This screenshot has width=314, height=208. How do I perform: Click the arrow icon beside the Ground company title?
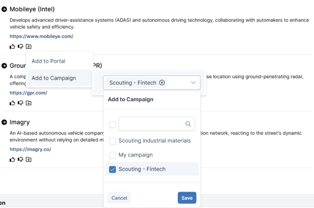(4, 66)
